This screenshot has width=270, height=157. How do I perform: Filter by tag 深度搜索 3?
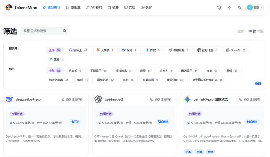pos(124,70)
